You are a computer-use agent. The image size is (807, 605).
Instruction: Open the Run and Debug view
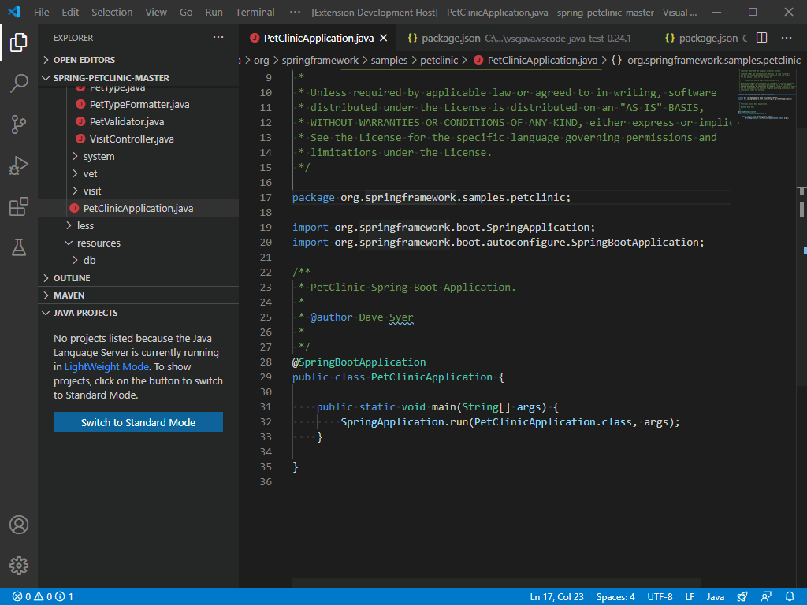click(19, 165)
